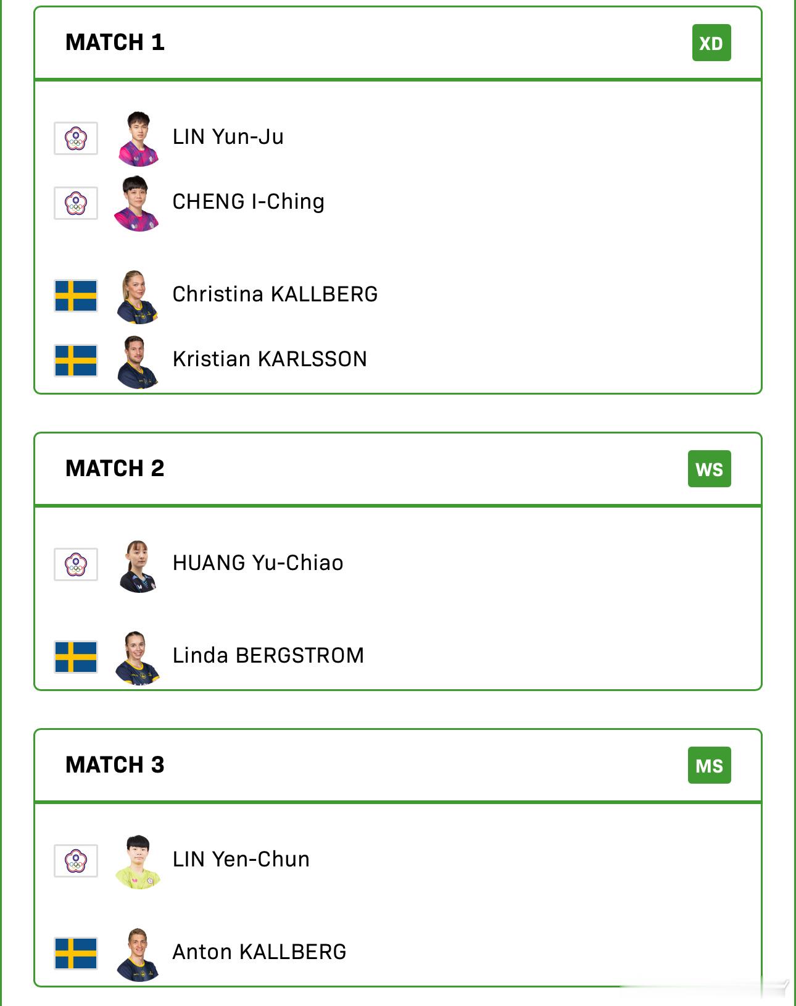The image size is (796, 1006).
Task: Select player name Anton KALLBERG
Action: pyautogui.click(x=259, y=952)
